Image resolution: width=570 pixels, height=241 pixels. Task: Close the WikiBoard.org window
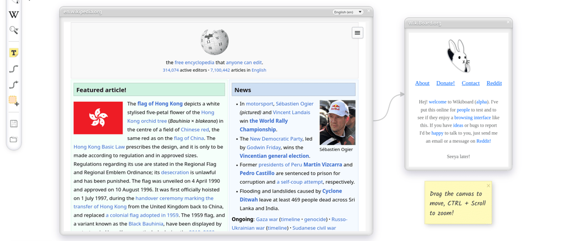pyautogui.click(x=508, y=22)
